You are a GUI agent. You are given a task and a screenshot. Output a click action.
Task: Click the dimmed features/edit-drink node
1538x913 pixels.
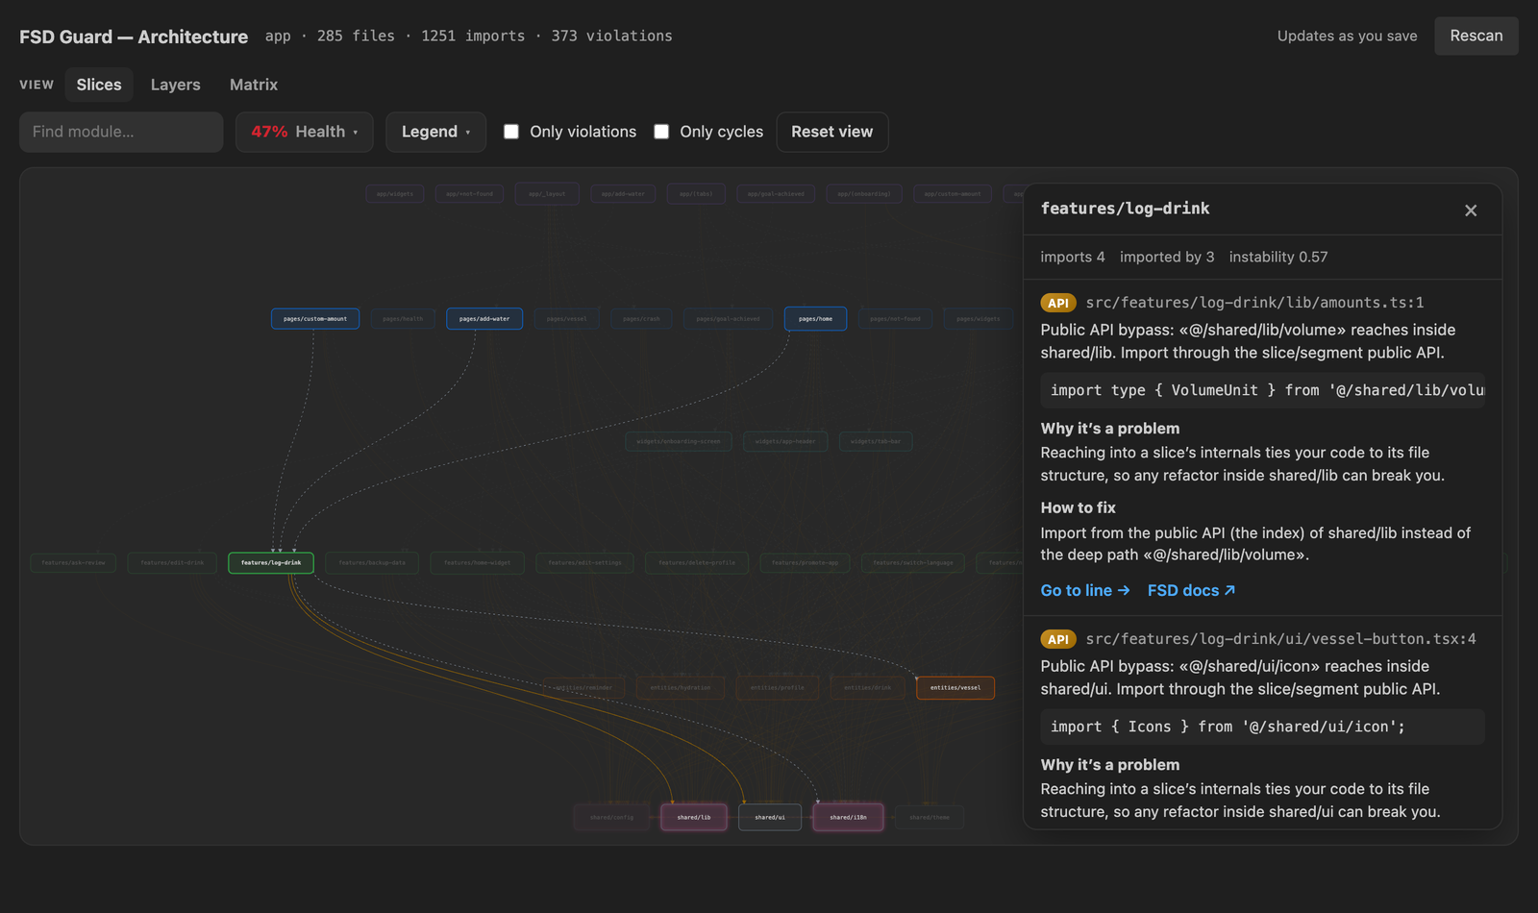[172, 562]
